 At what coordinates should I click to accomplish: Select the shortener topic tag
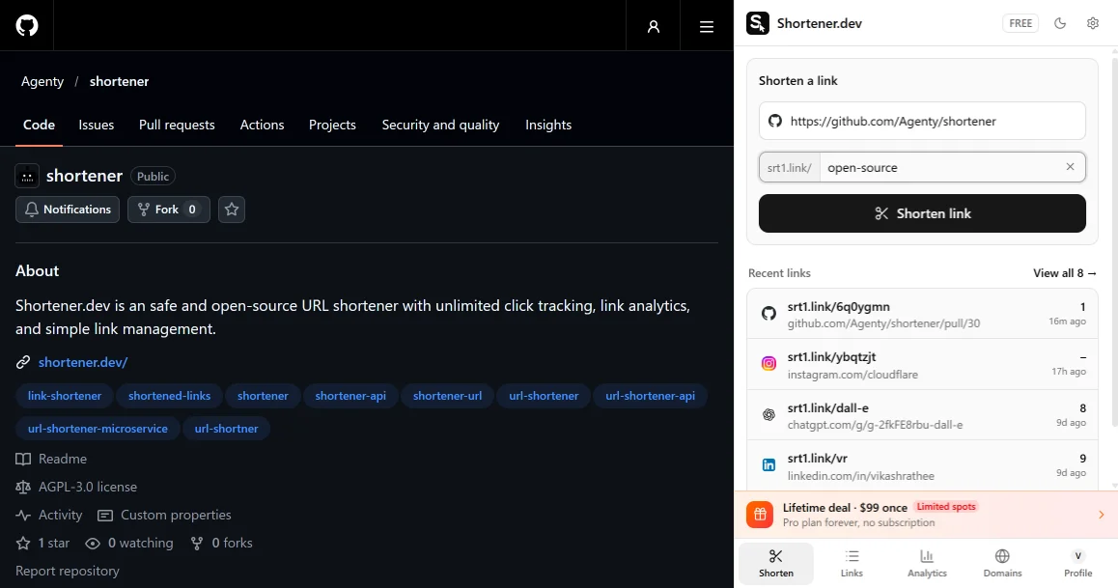coord(264,396)
